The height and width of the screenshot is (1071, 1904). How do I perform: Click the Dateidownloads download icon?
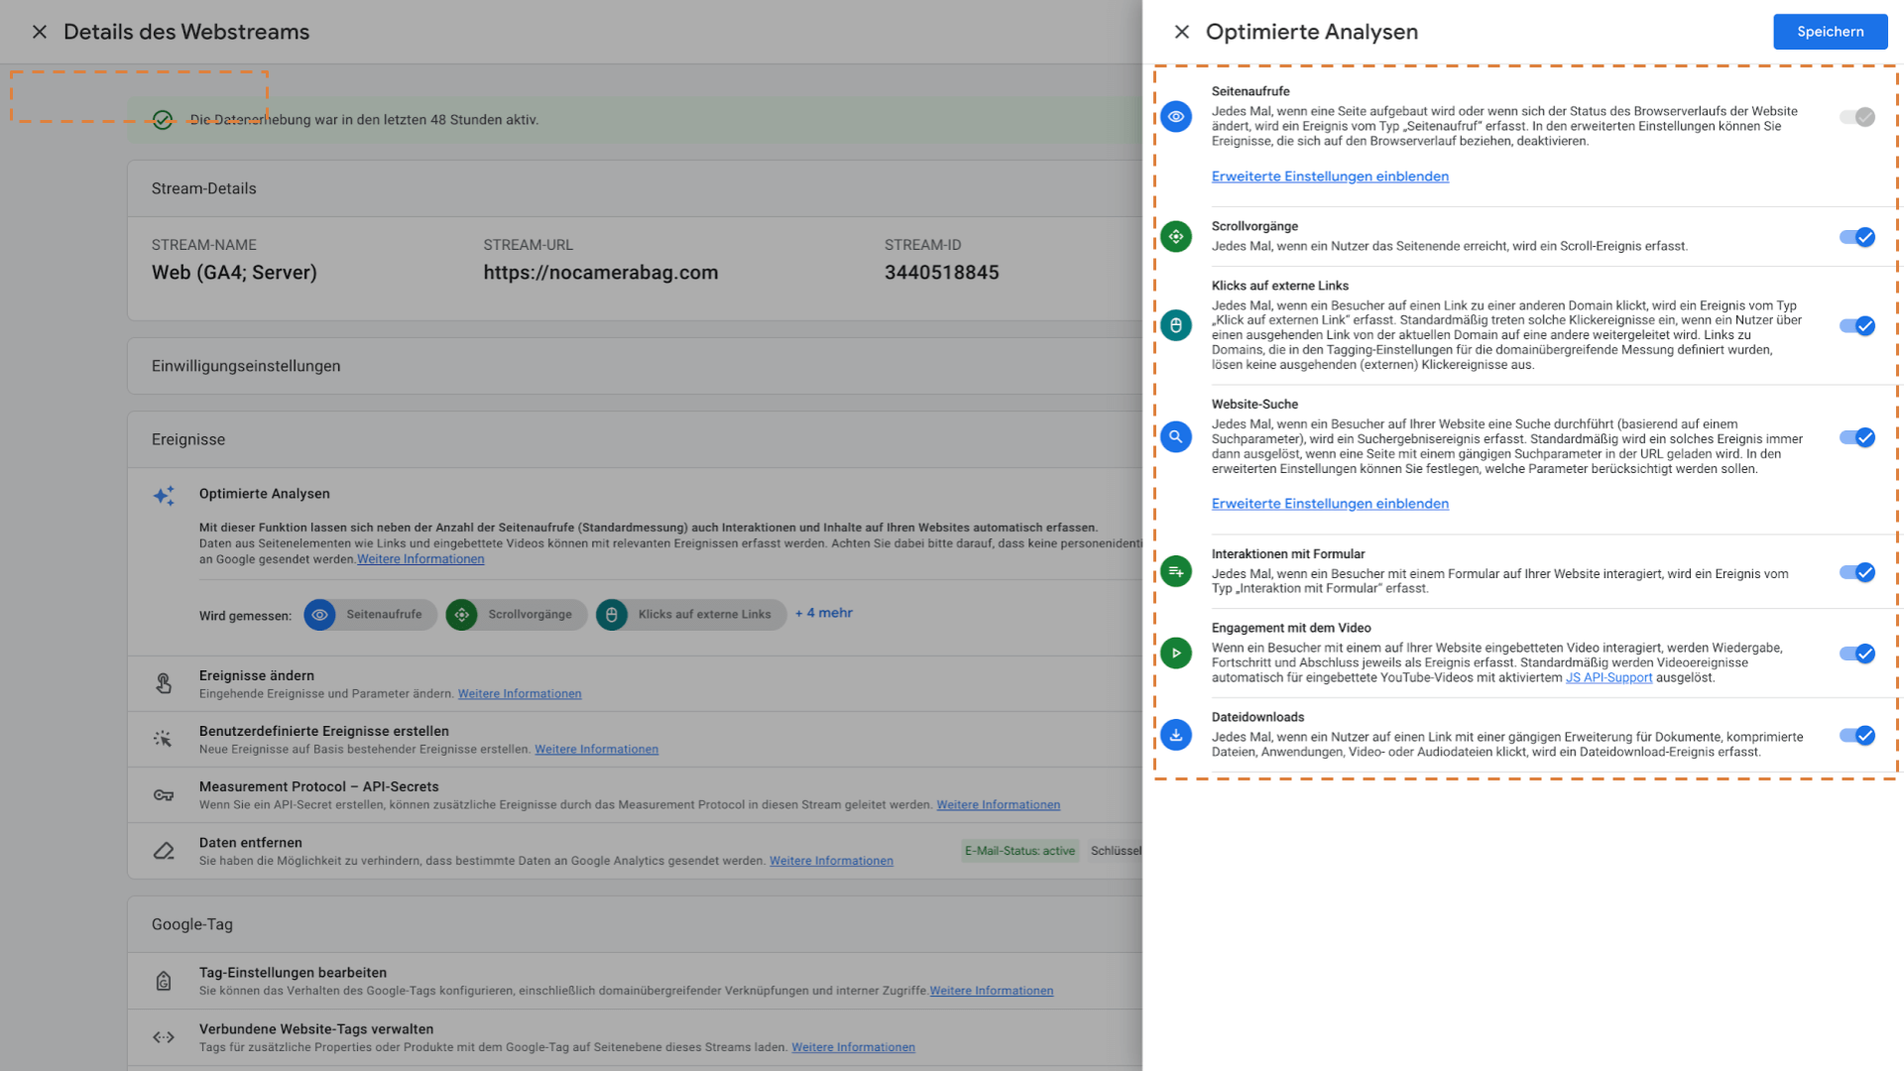tap(1176, 736)
